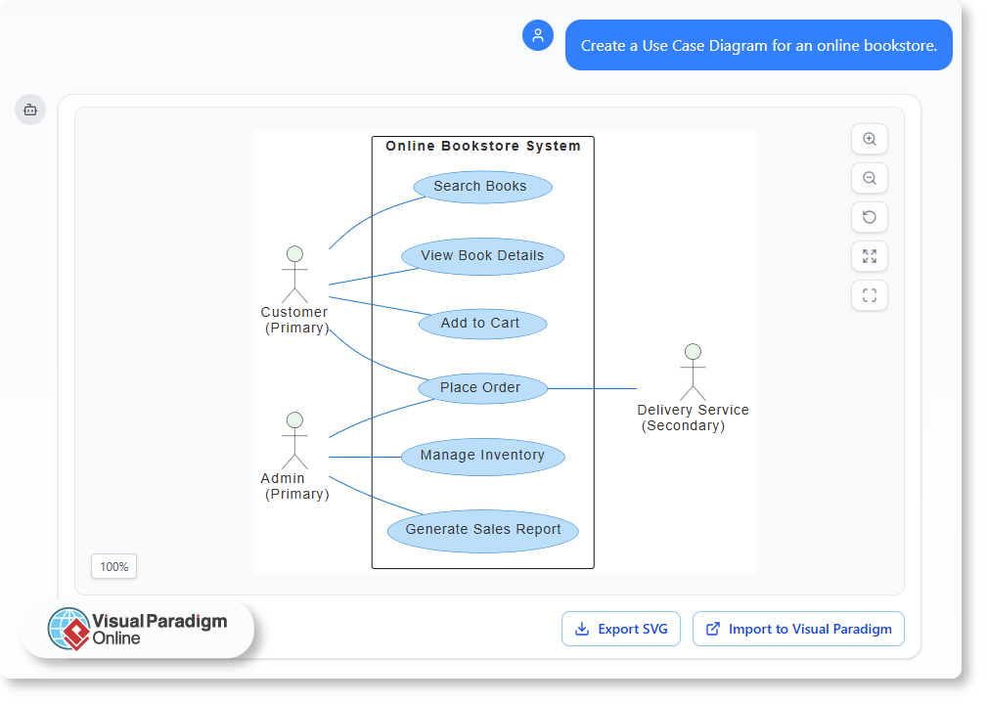Click the Export SVG button
987x704 pixels.
[620, 629]
